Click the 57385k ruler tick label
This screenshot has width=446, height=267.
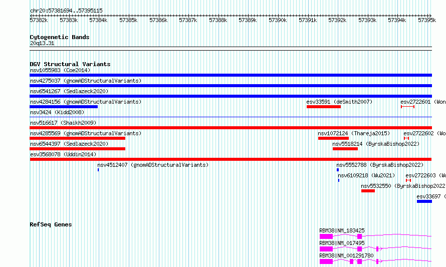[x=128, y=20]
